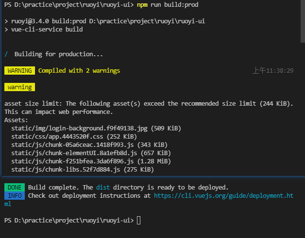The width and height of the screenshot is (305, 238).
Task: Click the 'vue-cli-service build' line
Action: 44,29
